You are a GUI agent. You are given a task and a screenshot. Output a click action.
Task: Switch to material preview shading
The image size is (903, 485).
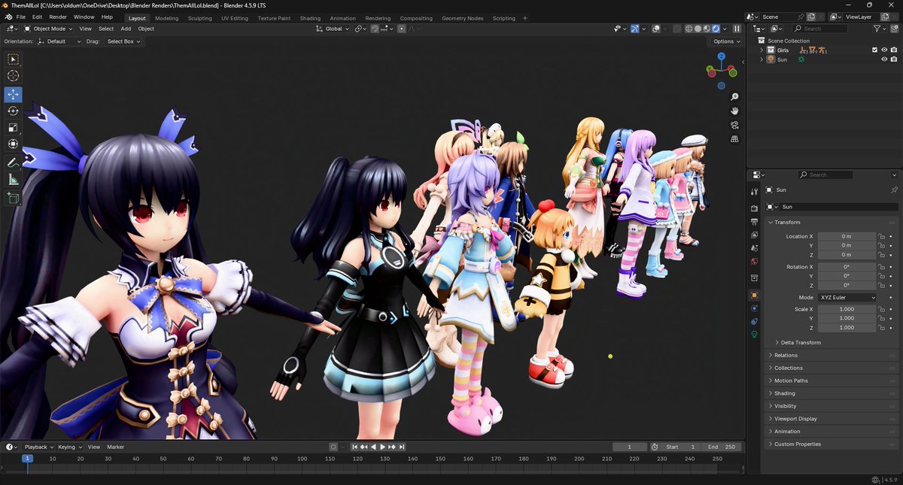(707, 29)
